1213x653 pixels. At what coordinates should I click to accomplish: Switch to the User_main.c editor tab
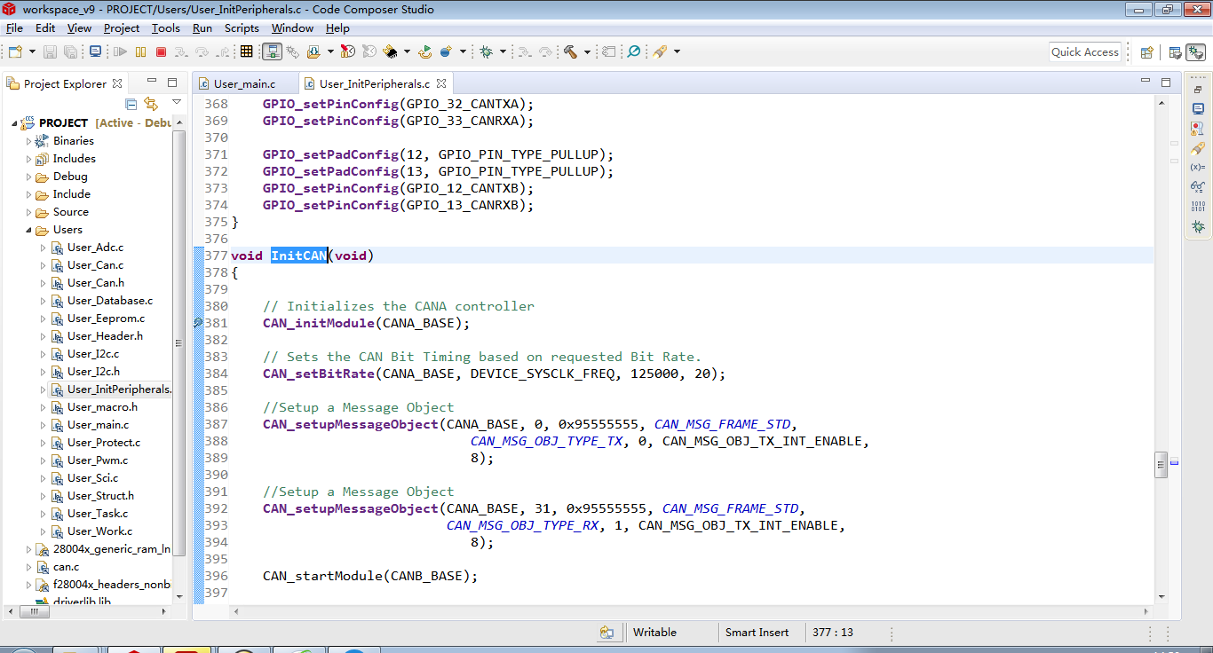(245, 84)
